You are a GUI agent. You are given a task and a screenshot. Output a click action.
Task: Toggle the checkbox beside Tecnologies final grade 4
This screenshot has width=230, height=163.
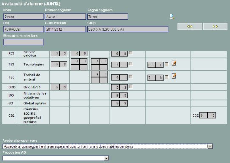click(x=131, y=64)
